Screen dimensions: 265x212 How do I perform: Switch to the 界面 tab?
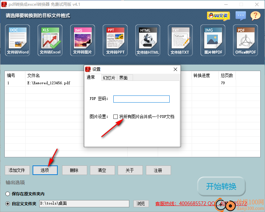(125, 78)
